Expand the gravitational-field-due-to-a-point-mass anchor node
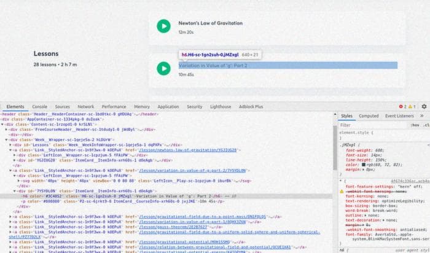Image resolution: width=430 pixels, height=253 pixels. 10,217
